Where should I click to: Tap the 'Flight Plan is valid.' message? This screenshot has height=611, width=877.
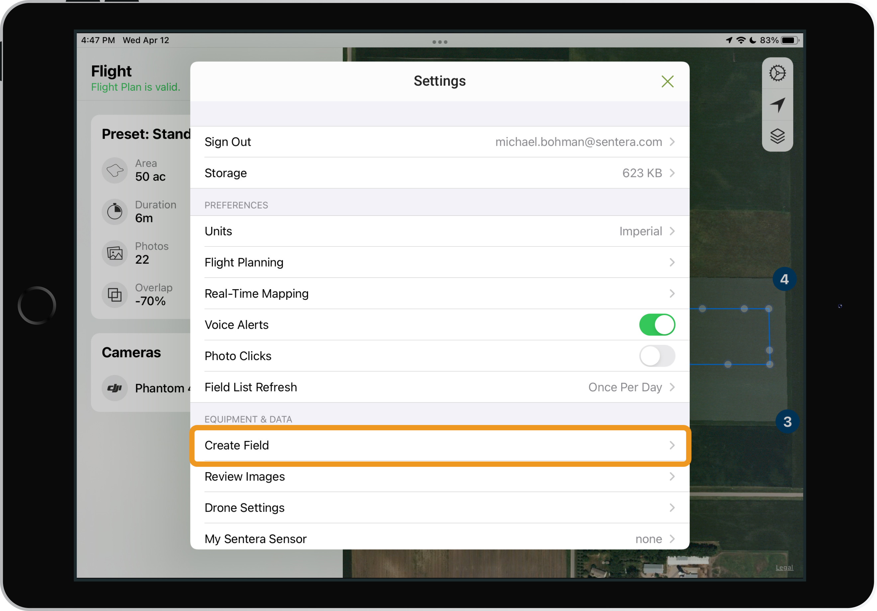tap(135, 87)
